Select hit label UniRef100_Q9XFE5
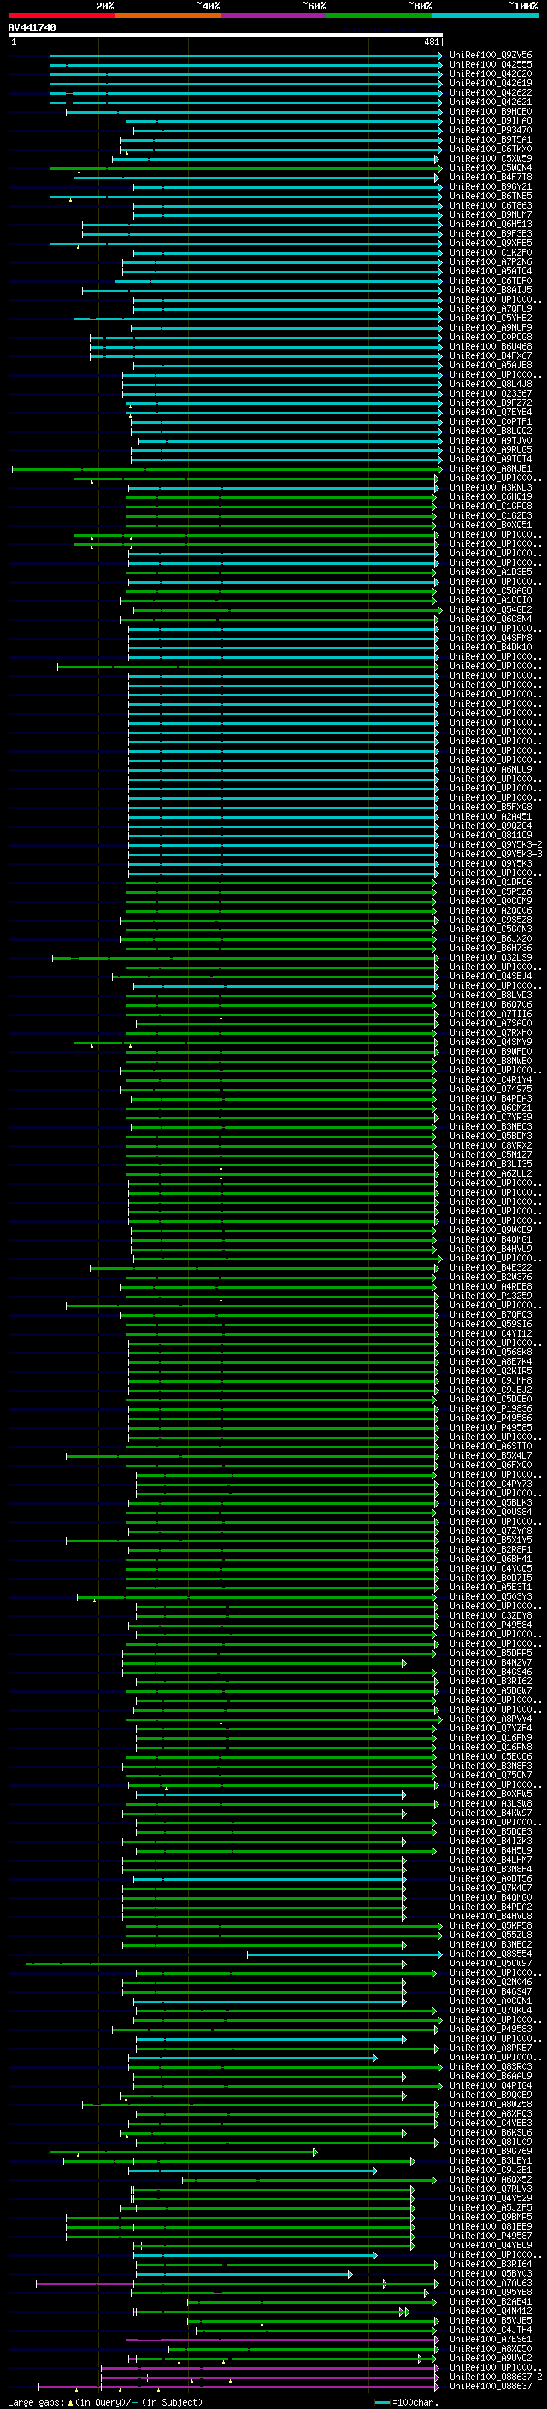This screenshot has width=547, height=2409. pos(491,244)
